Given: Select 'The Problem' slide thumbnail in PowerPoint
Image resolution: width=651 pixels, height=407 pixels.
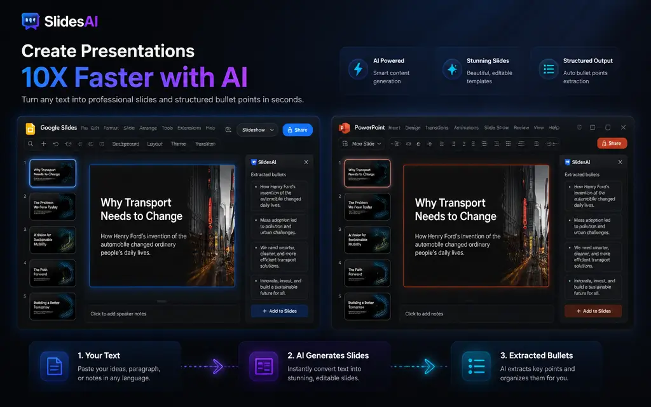Looking at the screenshot, I should click(x=367, y=207).
